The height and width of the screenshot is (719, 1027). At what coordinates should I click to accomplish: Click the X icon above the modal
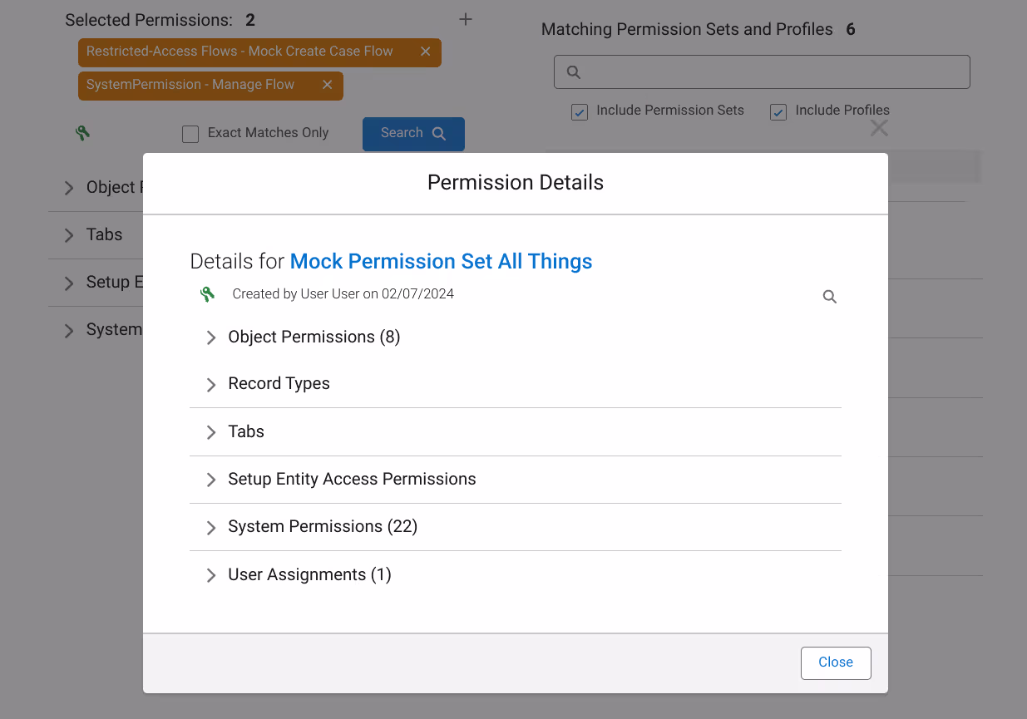pos(879,128)
